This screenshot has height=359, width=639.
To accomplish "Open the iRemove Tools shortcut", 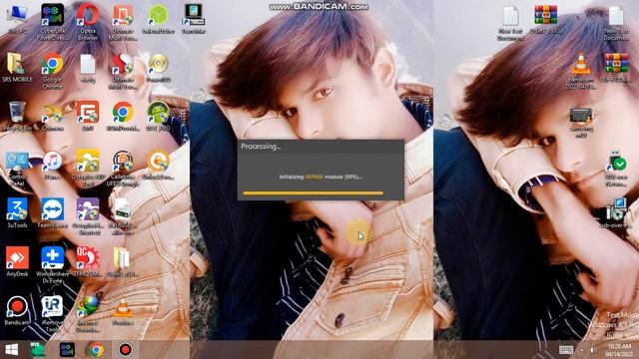I will coord(52,313).
